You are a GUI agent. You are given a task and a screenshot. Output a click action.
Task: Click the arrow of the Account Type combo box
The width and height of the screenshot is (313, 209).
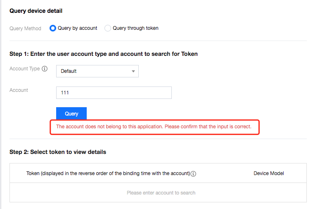pyautogui.click(x=133, y=71)
